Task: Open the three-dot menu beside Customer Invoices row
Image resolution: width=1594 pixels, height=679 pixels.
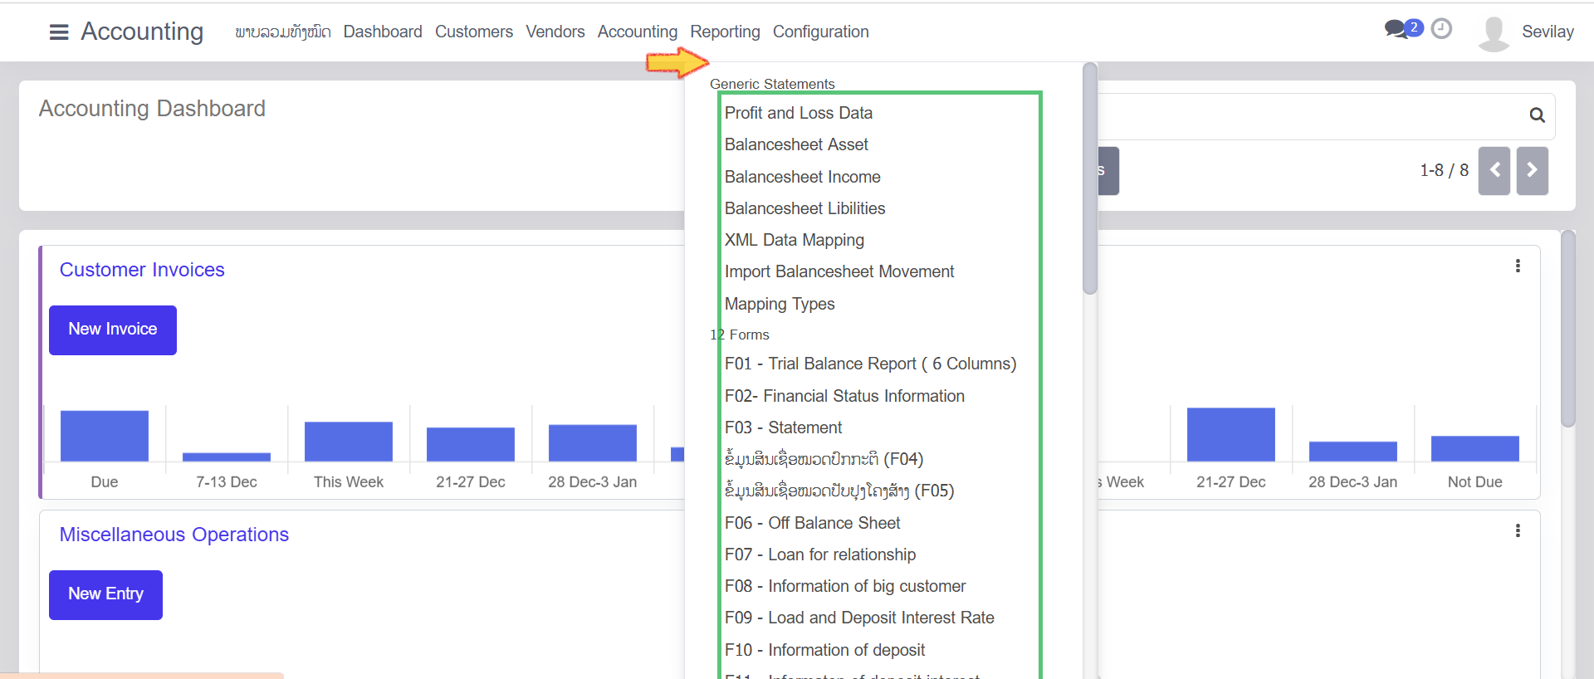Action: (x=1518, y=266)
